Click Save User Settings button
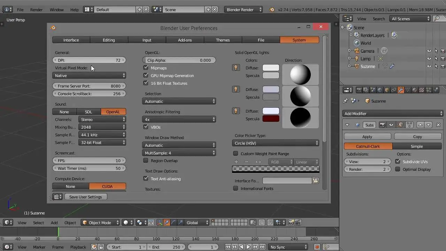446x251 pixels. point(86,197)
